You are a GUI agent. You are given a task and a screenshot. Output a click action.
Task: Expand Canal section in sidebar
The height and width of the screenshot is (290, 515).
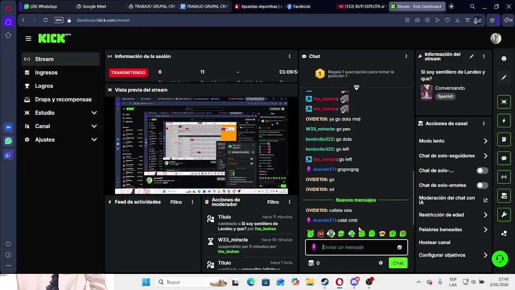coord(60,126)
